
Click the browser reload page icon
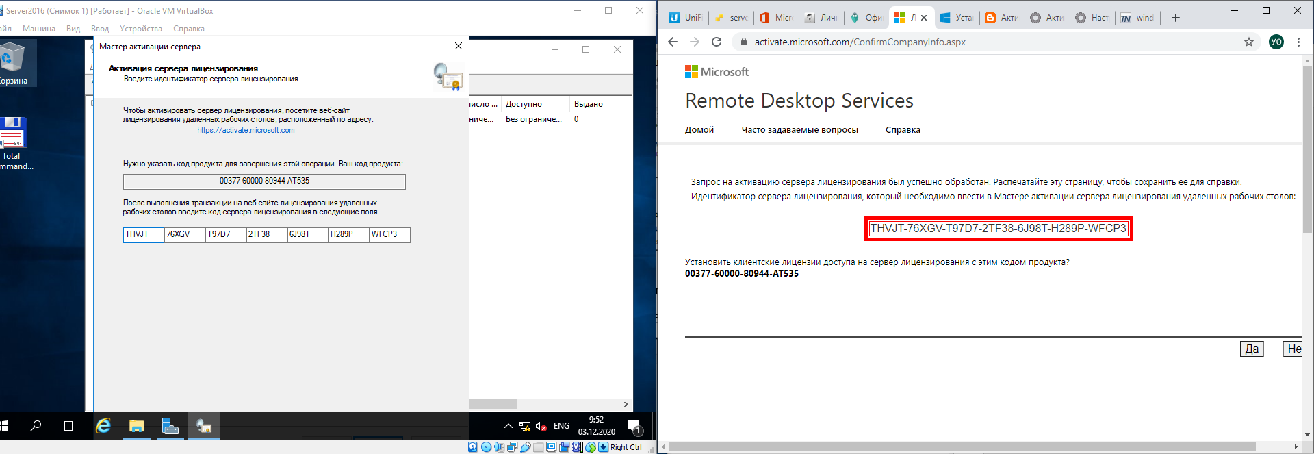pyautogui.click(x=717, y=42)
